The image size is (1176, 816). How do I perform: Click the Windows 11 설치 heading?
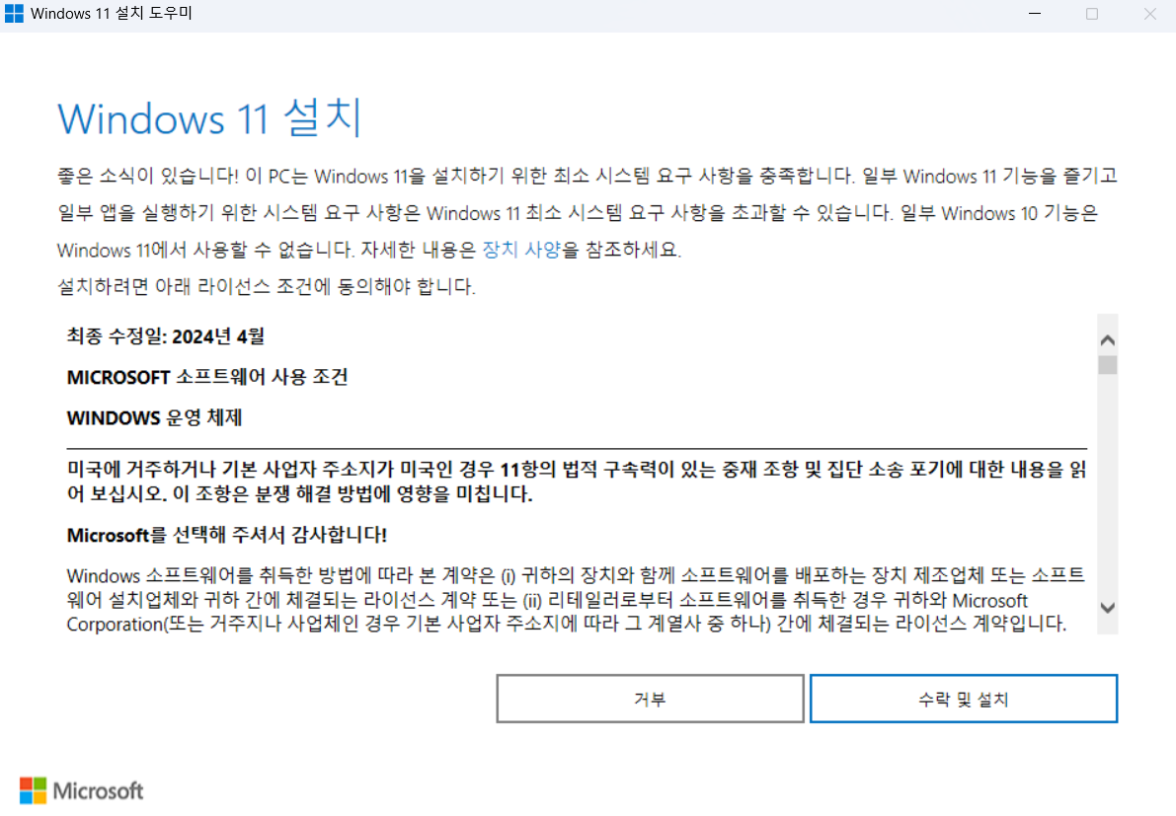(x=210, y=118)
